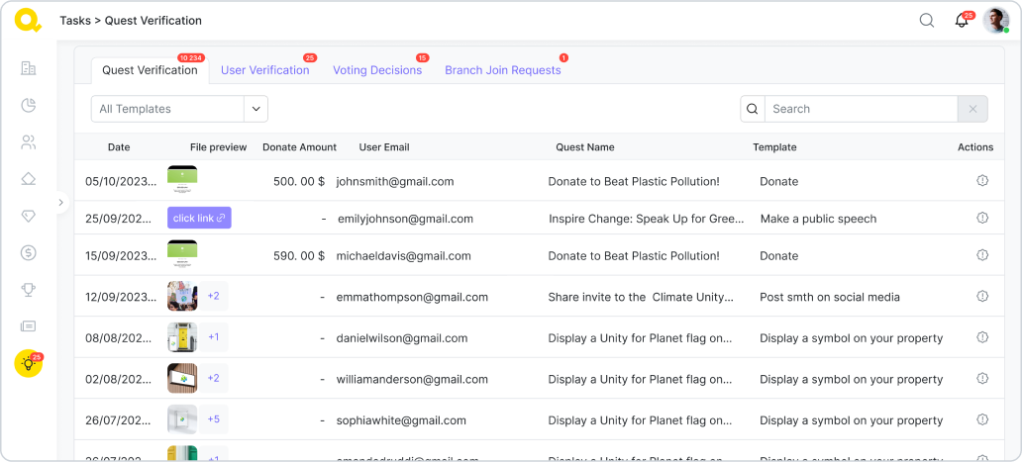This screenshot has height=462, width=1022.
Task: Click actions icon for emmathompson@gmail.com row
Action: coord(982,297)
